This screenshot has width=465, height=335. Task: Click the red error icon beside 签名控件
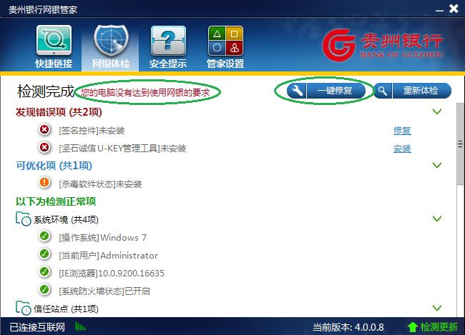44,130
